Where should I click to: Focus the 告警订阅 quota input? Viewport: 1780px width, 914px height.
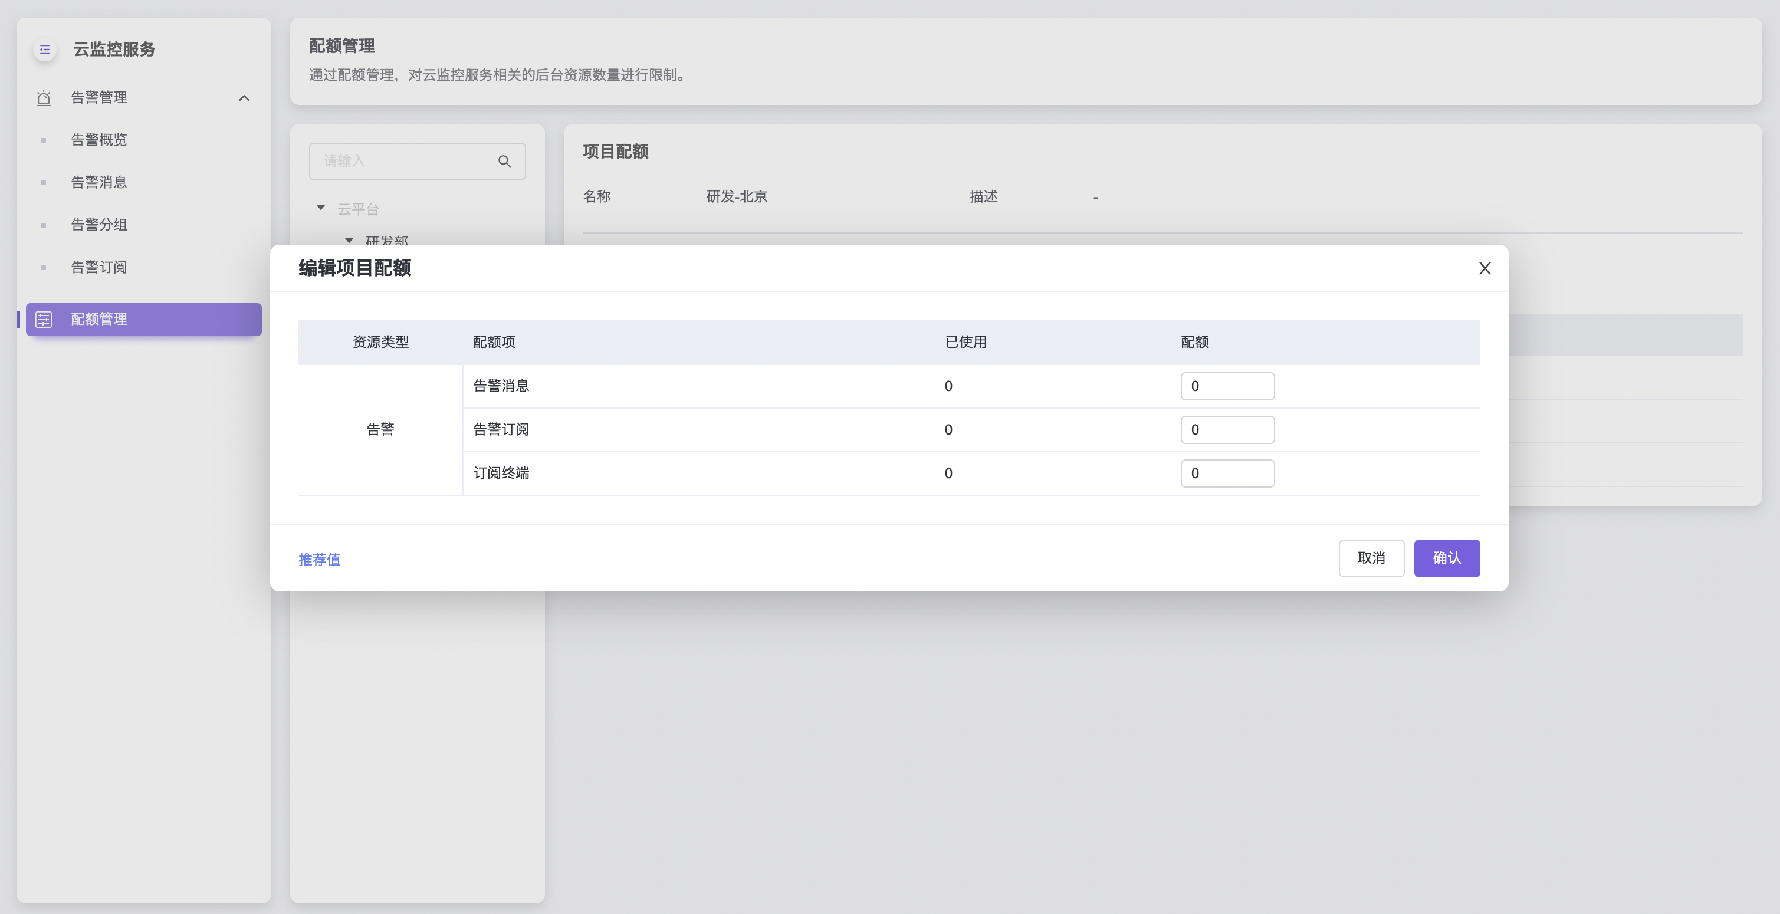tap(1227, 430)
